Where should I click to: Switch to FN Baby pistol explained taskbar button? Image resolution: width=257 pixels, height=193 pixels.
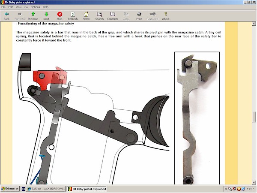87,189
